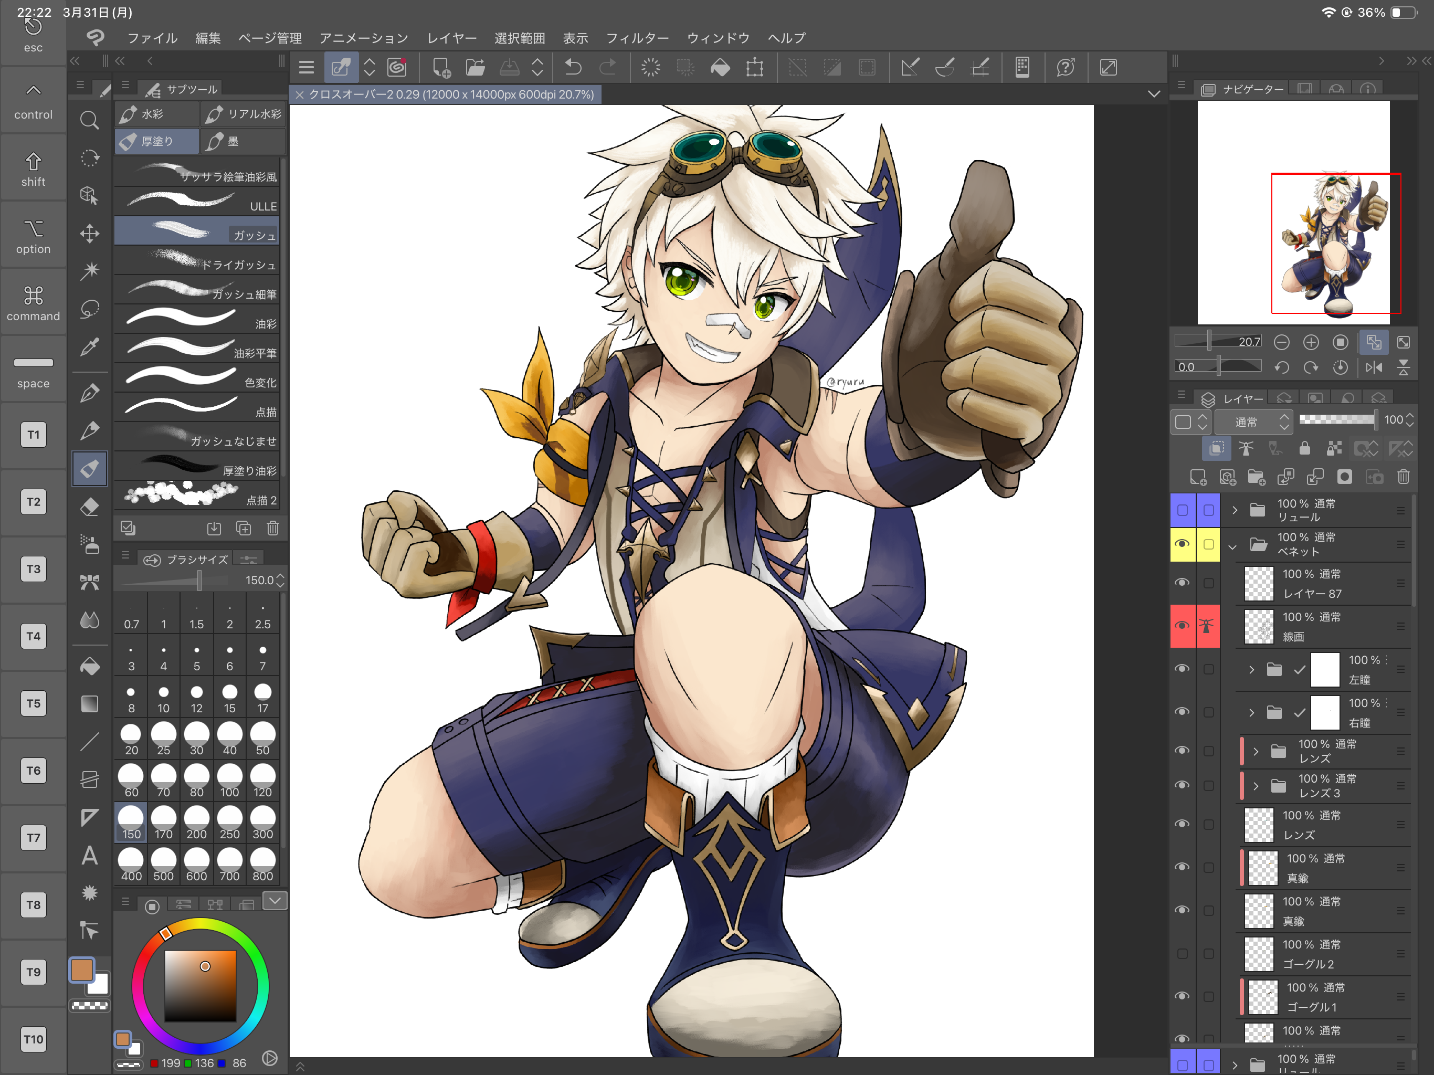Image resolution: width=1434 pixels, height=1075 pixels.
Task: Tap the T5 edge keyboard key
Action: click(x=34, y=703)
